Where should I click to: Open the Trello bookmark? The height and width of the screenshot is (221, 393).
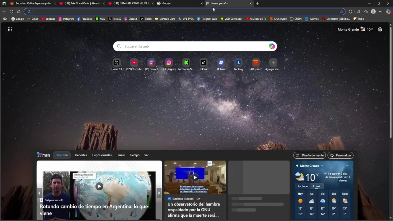[359, 19]
